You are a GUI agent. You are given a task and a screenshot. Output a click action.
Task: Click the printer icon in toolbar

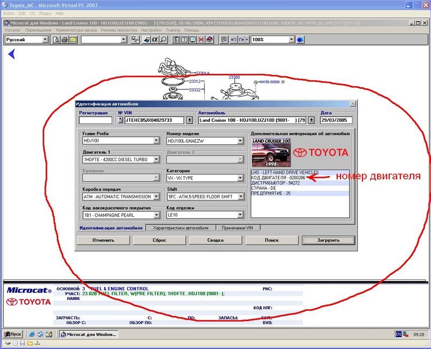pyautogui.click(x=64, y=40)
